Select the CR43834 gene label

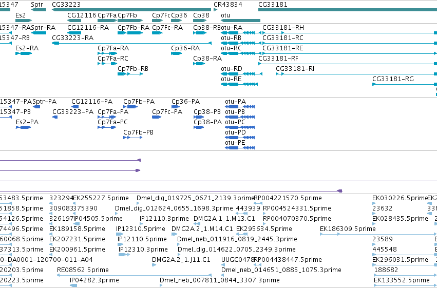[228, 5]
